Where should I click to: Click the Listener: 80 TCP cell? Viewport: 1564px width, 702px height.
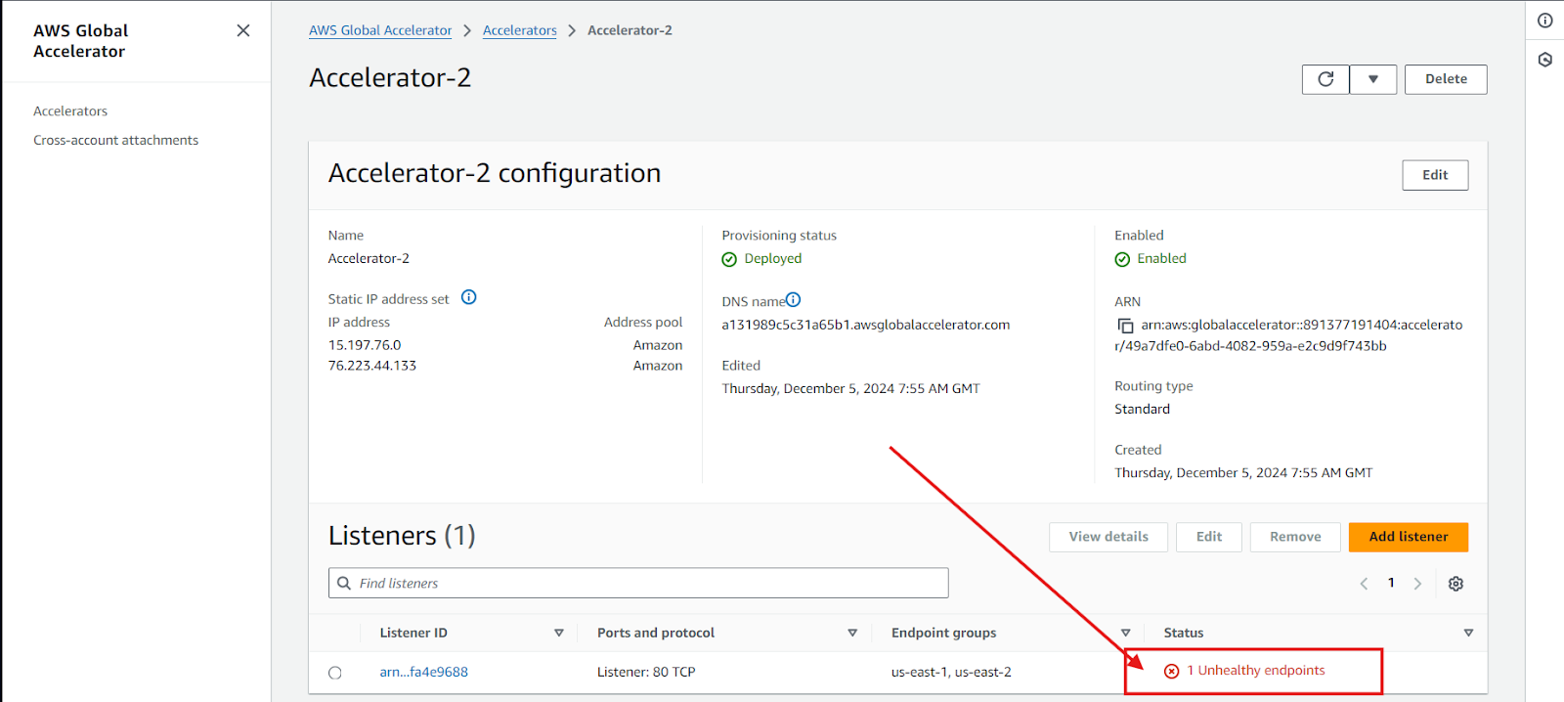pos(646,672)
